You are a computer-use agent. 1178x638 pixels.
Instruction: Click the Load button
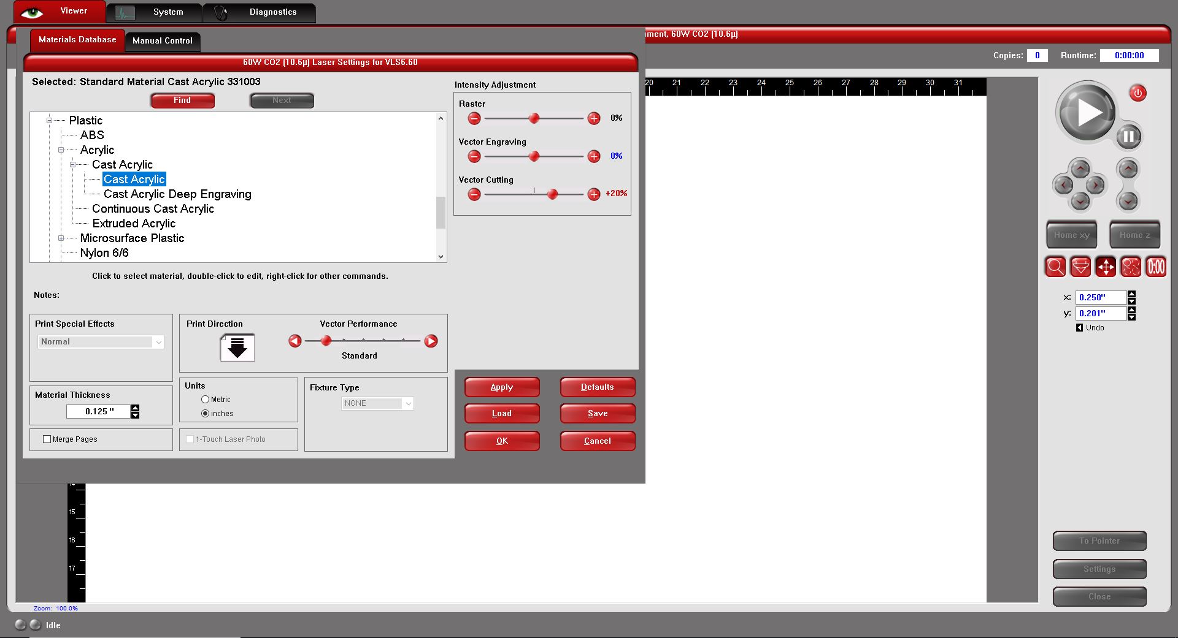tap(502, 414)
